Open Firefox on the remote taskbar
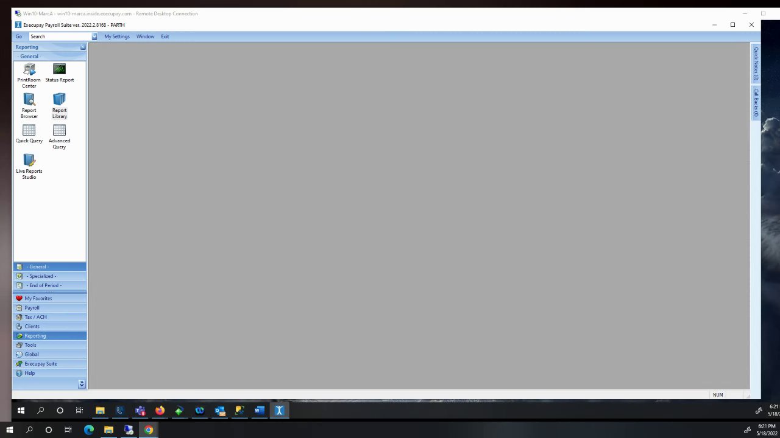Screen dimensions: 780x438 coord(160,411)
